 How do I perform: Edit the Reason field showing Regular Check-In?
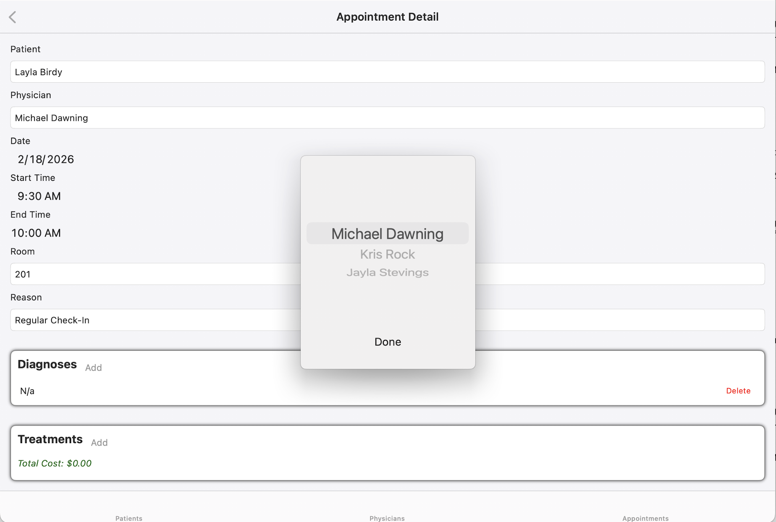tap(126, 320)
